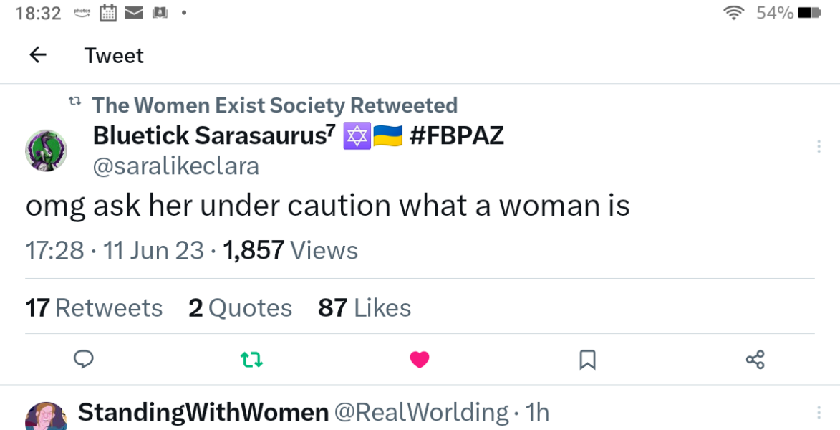Image resolution: width=840 pixels, height=430 pixels.
Task: Open Bluetick Sarasaurus profile picture
Action: click(x=47, y=150)
